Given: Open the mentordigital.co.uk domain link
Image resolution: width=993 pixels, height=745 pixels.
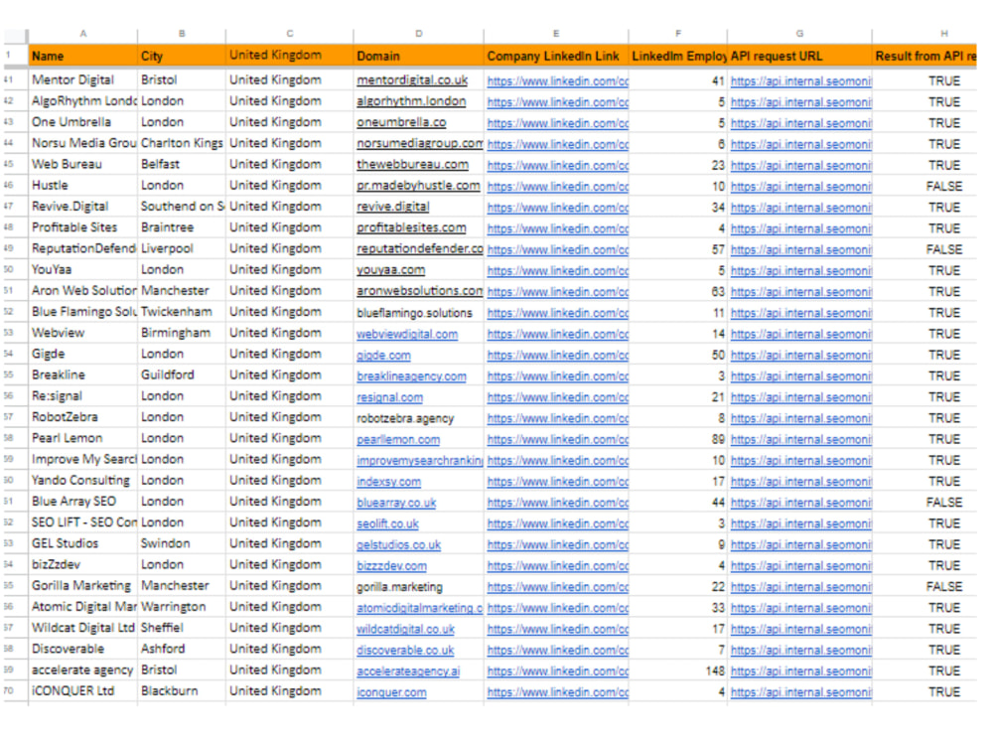Looking at the screenshot, I should [412, 80].
